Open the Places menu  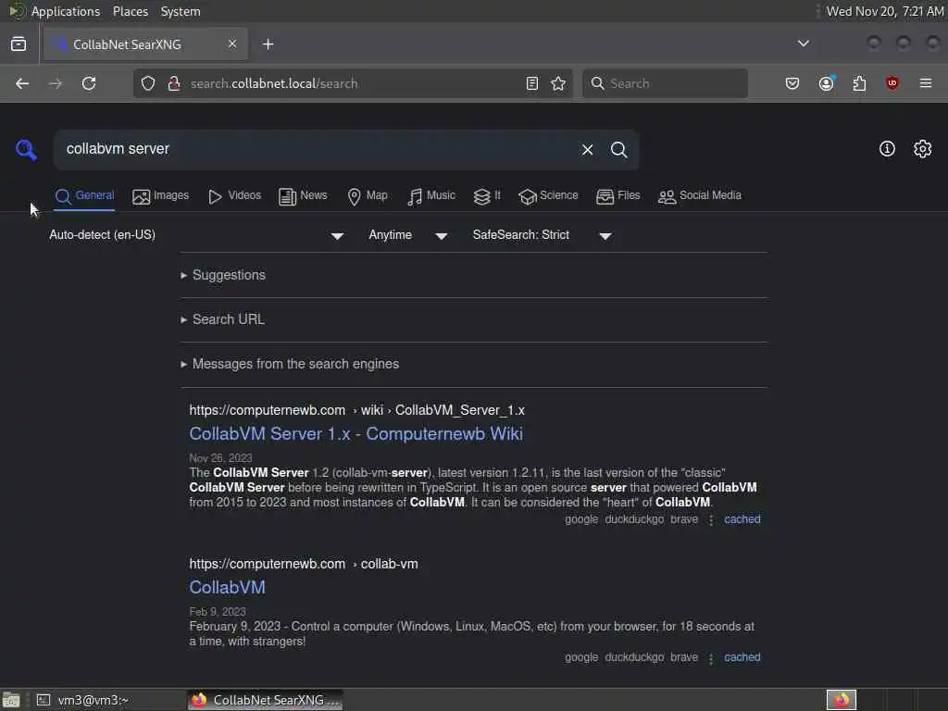[x=131, y=11]
